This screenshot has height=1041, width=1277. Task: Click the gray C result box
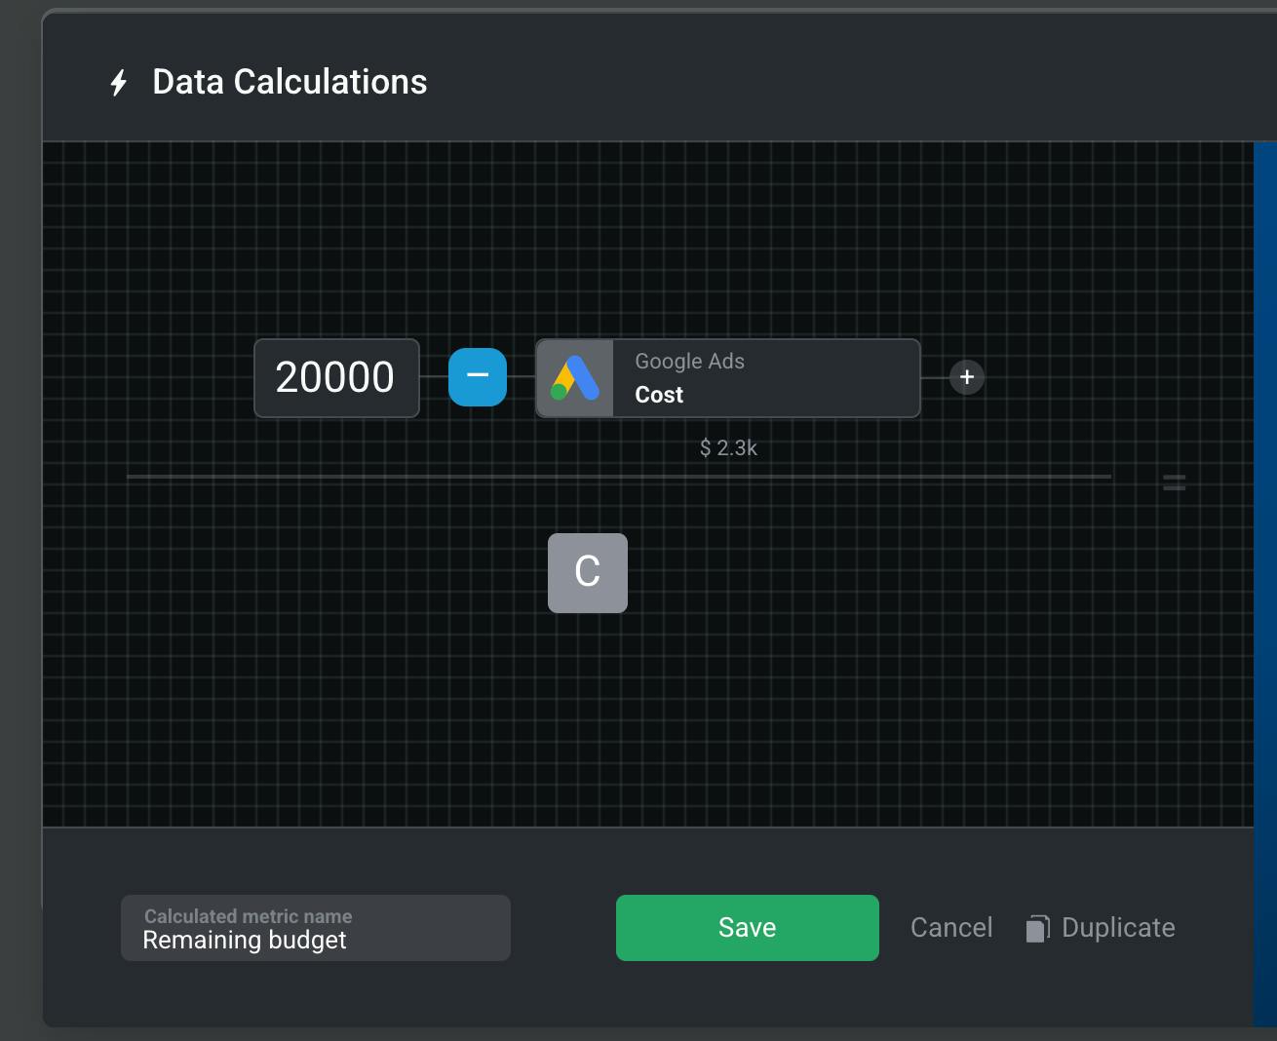tap(588, 573)
